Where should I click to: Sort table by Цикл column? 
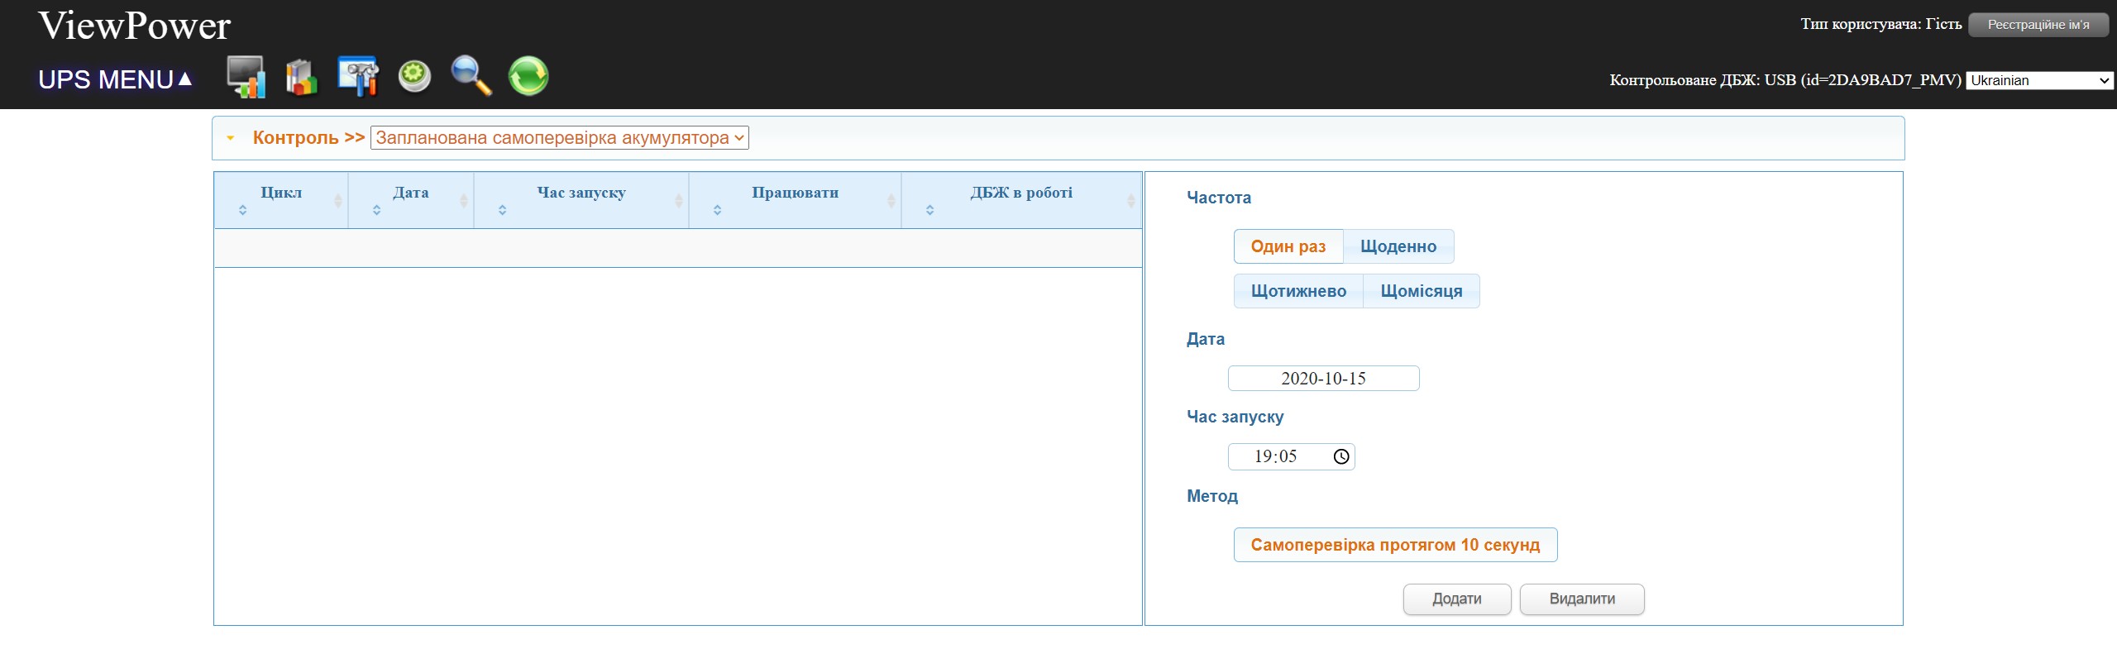pyautogui.click(x=281, y=193)
